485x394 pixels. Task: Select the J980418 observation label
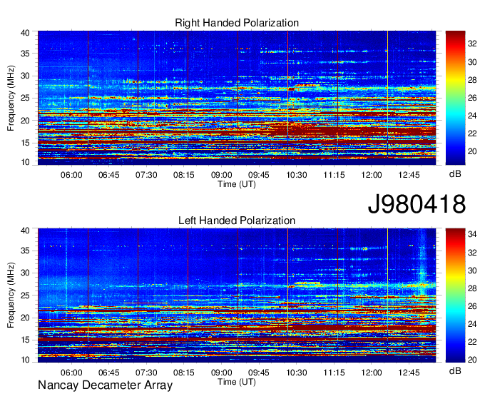417,204
